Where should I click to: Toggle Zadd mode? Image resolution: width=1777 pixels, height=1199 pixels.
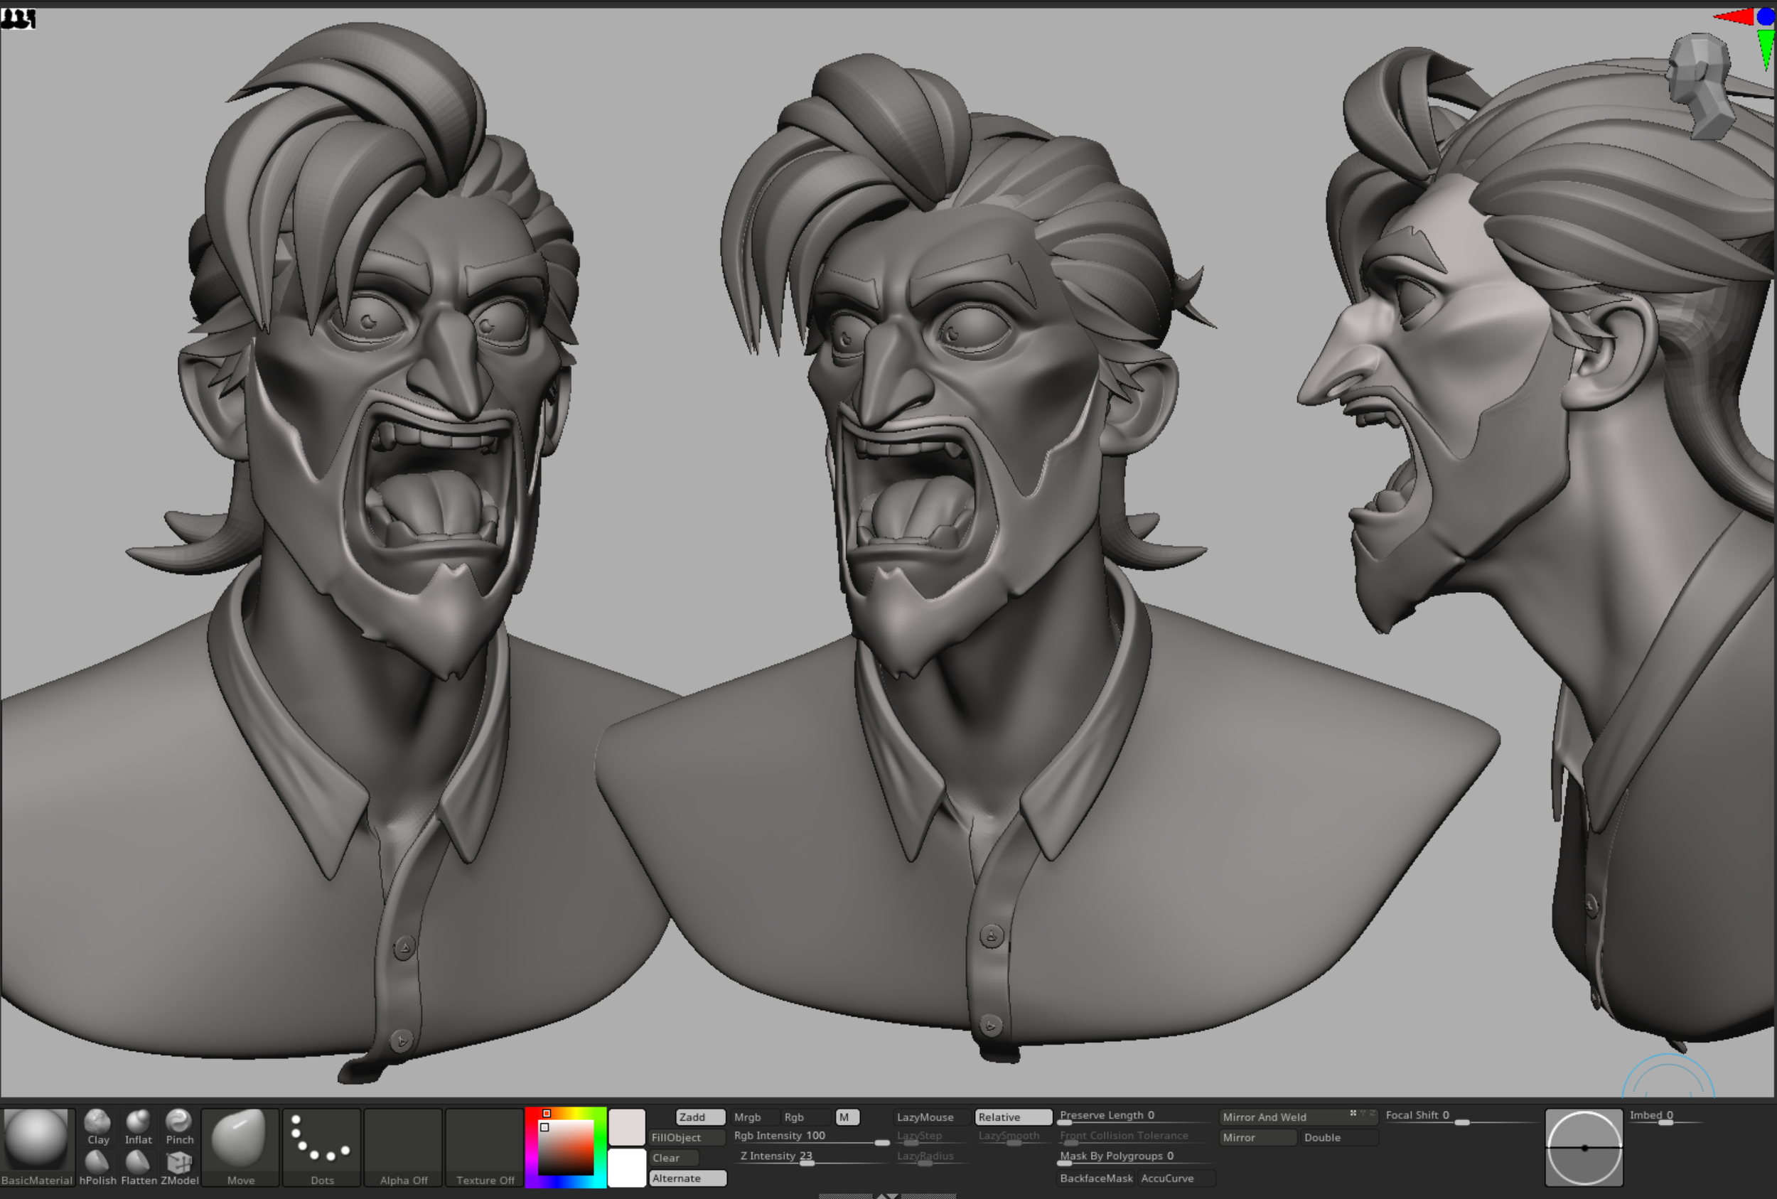(700, 1117)
